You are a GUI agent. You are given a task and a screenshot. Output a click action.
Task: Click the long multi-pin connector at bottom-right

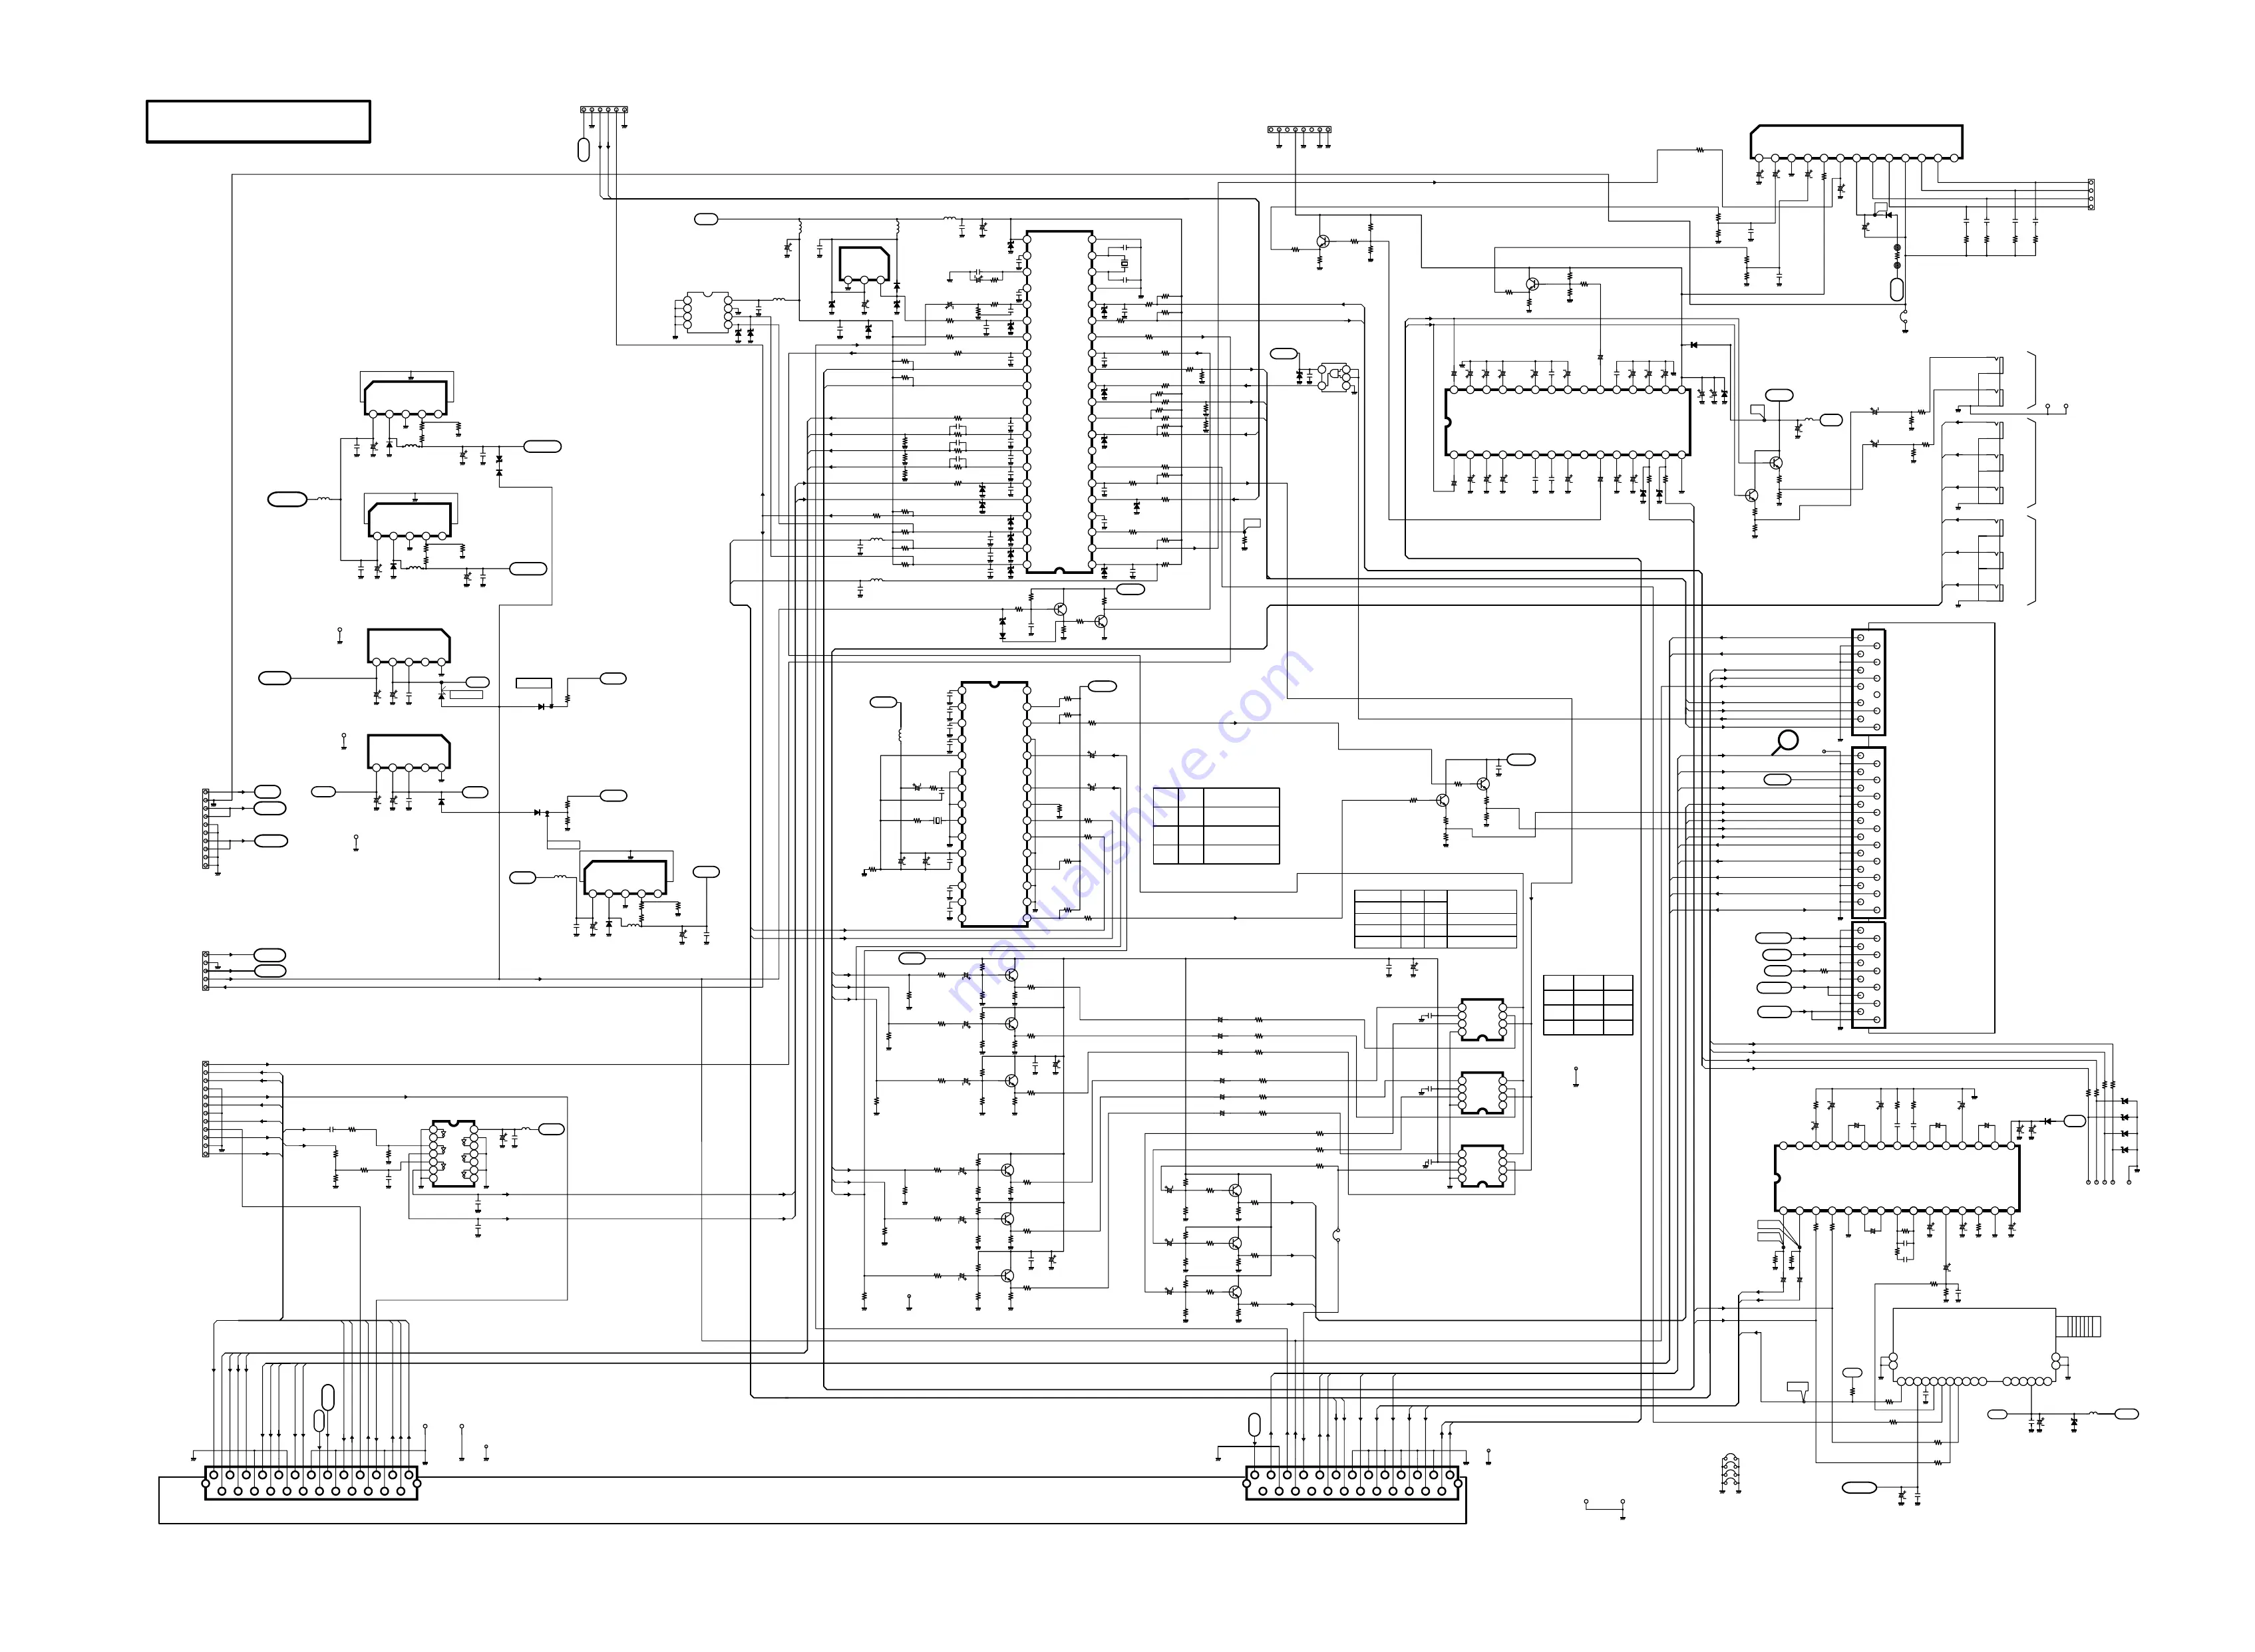pos(1351,1482)
